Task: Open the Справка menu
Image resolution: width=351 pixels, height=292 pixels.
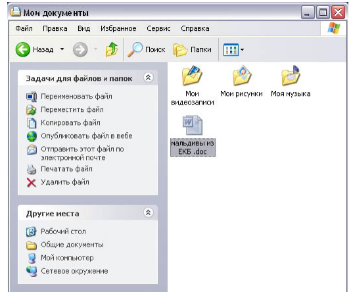Action: point(195,28)
